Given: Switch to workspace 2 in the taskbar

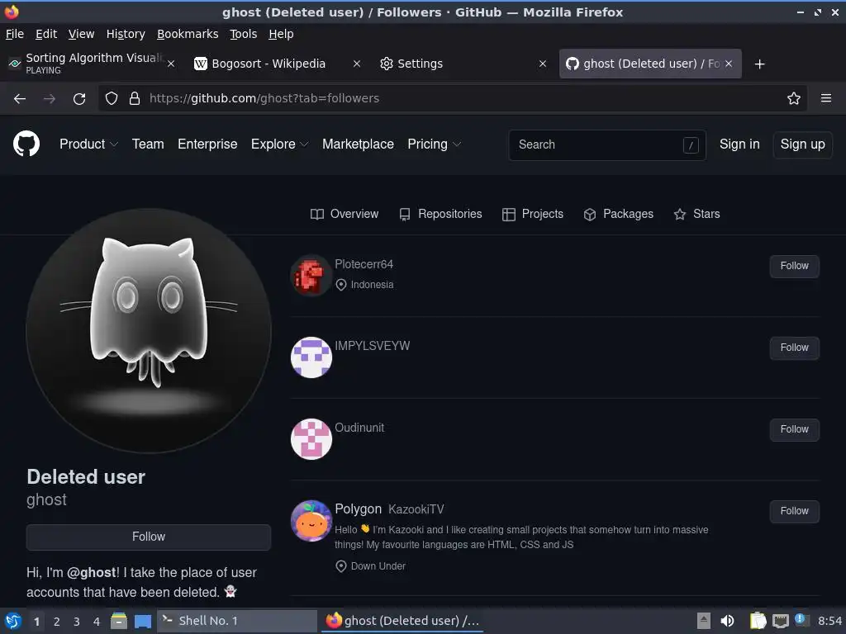Looking at the screenshot, I should click(56, 622).
